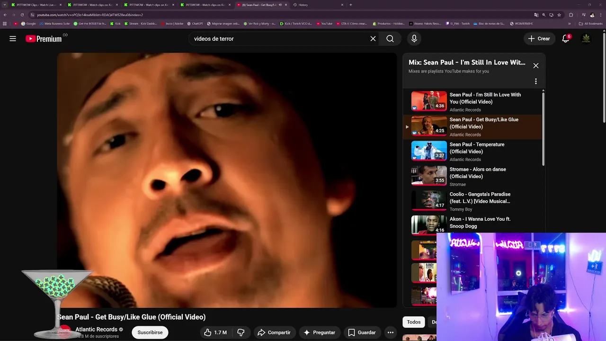Play I'm Still In Love With You

click(x=473, y=102)
